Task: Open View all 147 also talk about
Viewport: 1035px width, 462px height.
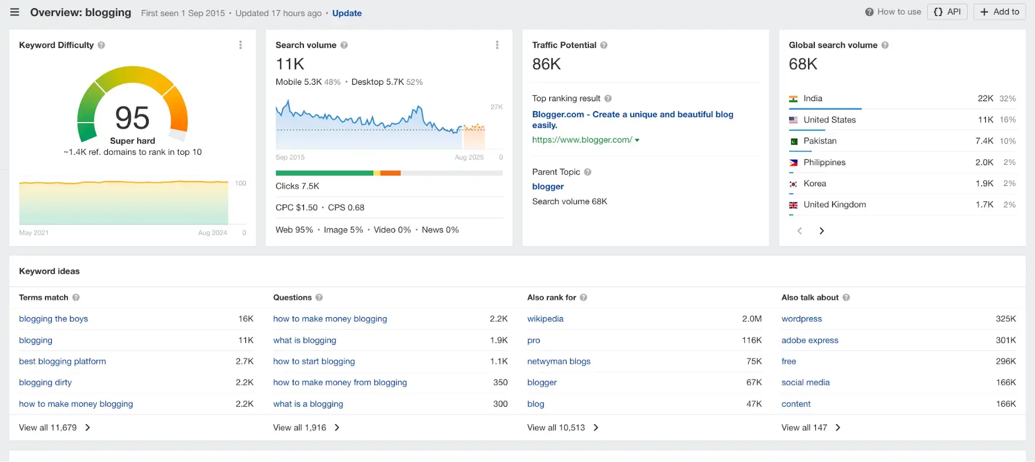Action: click(x=811, y=427)
